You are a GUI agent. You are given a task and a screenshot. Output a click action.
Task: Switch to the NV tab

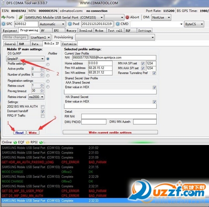tap(46, 31)
